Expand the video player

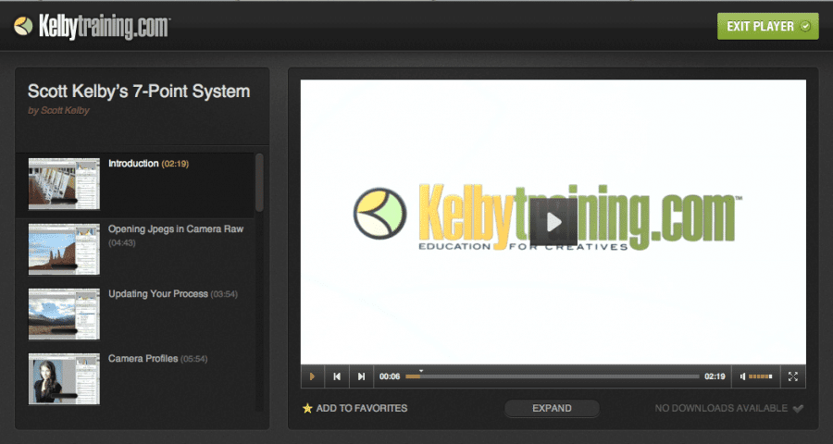click(552, 409)
